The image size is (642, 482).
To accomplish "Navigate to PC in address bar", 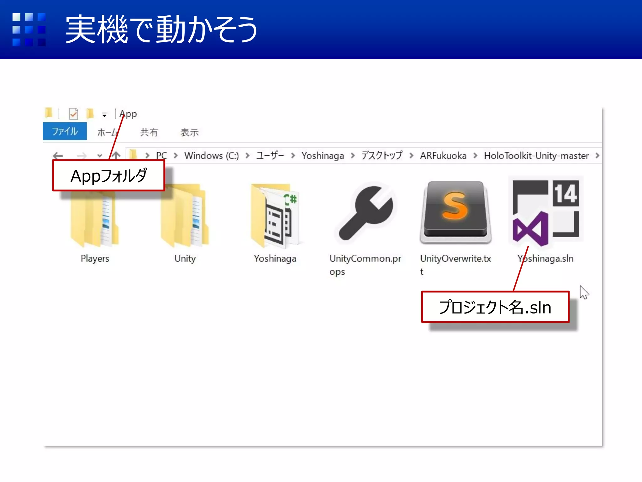I will (x=161, y=156).
